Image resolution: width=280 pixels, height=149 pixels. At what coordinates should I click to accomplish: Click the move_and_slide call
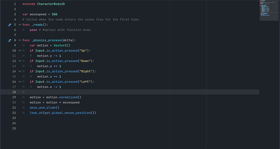coord(43,108)
